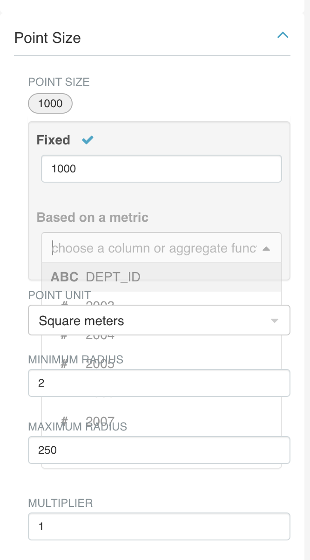Select DEPT_ID from the column list
The image size is (310, 560).
112,277
